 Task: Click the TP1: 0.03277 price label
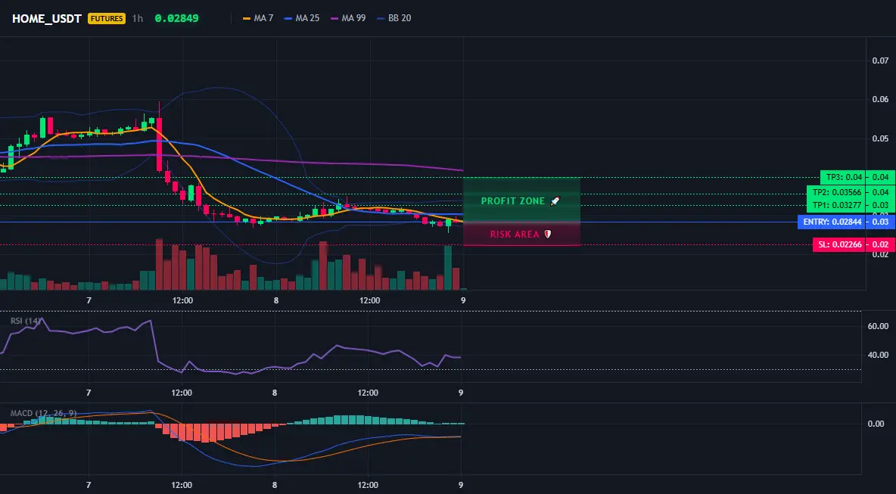(835, 205)
